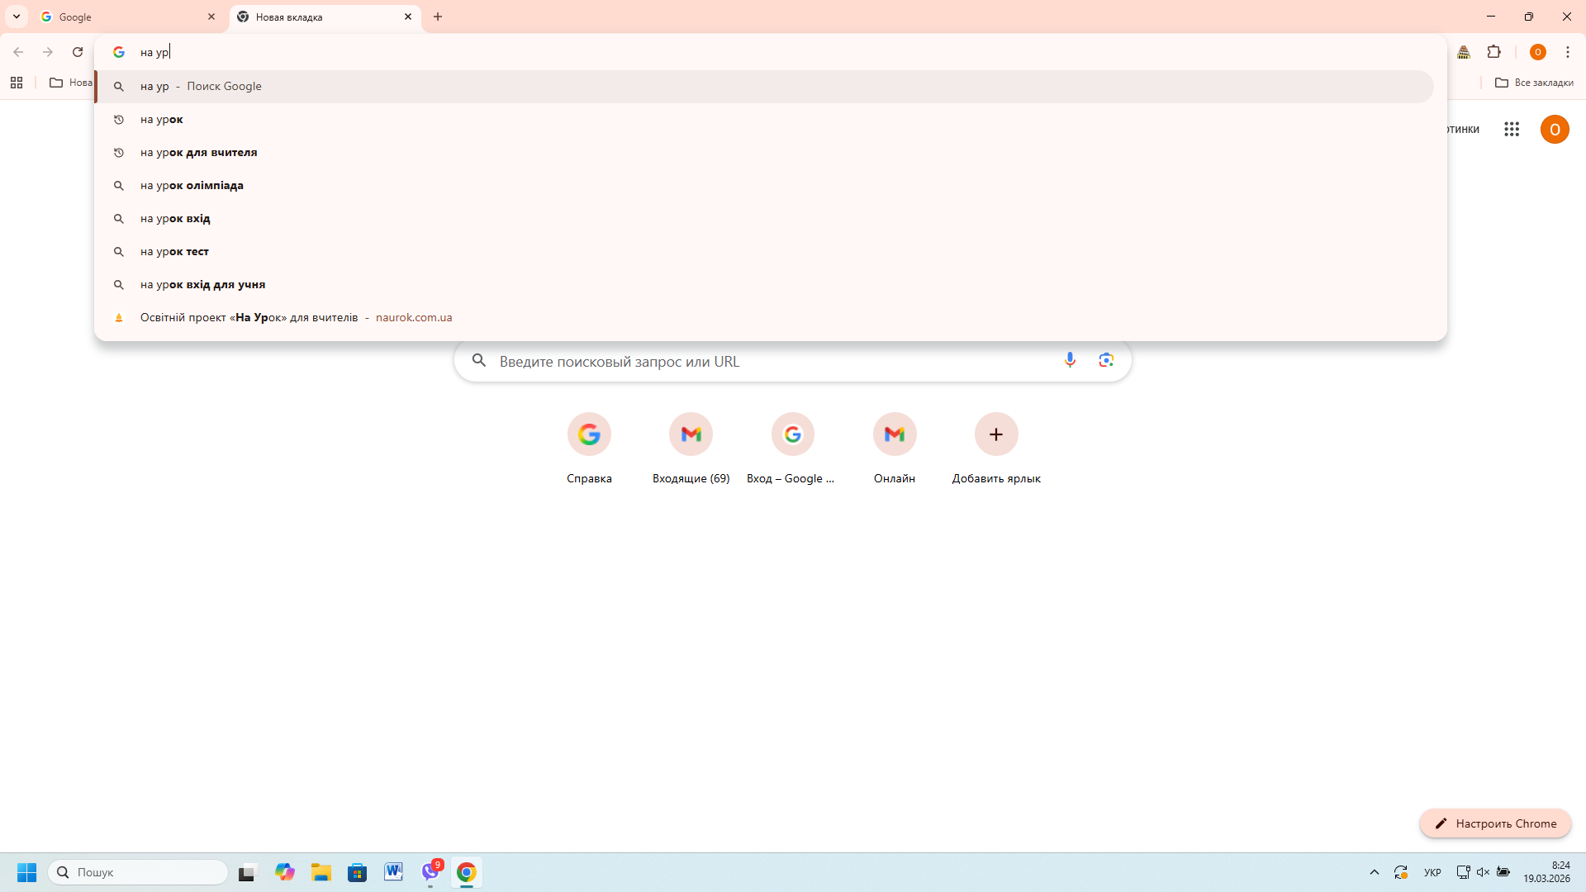Toggle the УКР keyboard language indicator
1586x892 pixels.
pos(1432,872)
